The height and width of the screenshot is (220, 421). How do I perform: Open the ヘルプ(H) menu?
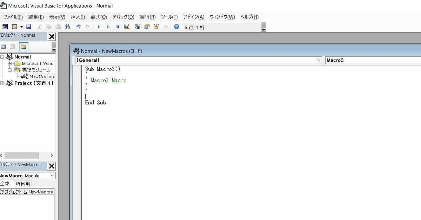coord(249,17)
